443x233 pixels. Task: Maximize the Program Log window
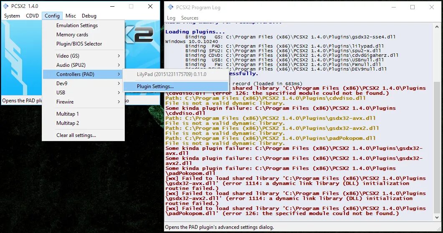click(413, 8)
